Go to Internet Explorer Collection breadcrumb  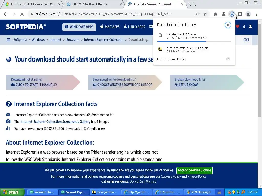(x=103, y=40)
